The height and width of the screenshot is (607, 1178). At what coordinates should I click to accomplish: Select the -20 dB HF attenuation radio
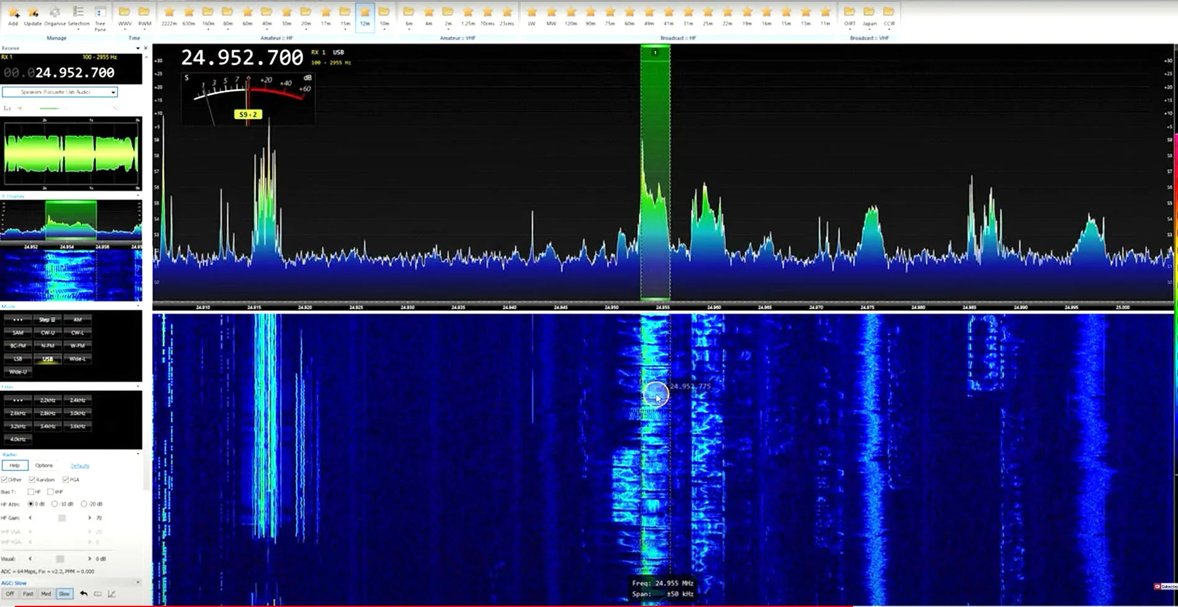(84, 504)
